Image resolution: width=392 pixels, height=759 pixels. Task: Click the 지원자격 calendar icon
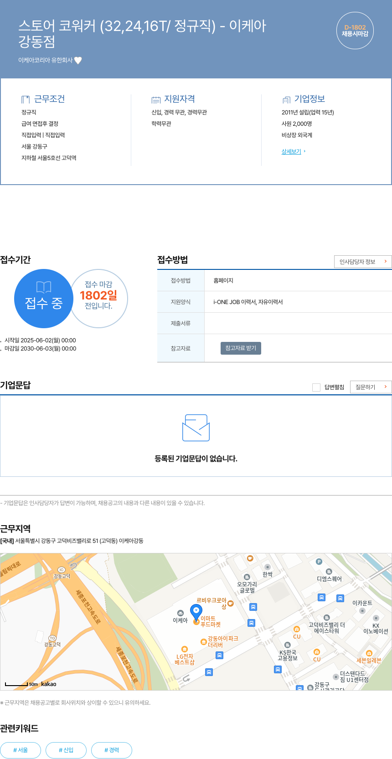pos(156,99)
